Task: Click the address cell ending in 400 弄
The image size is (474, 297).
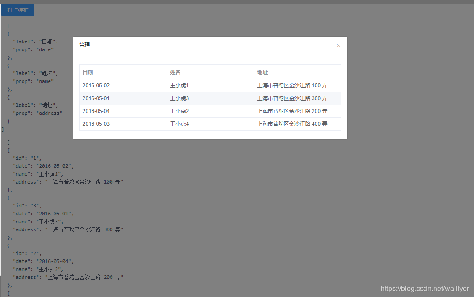Action: [298, 124]
